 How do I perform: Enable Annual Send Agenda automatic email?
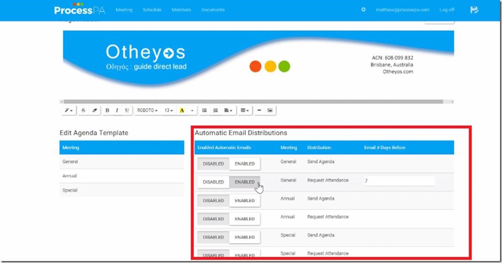point(245,201)
